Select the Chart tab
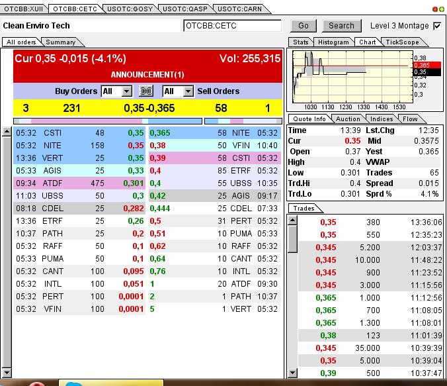Screen dimensions: 447x386 (x=367, y=42)
